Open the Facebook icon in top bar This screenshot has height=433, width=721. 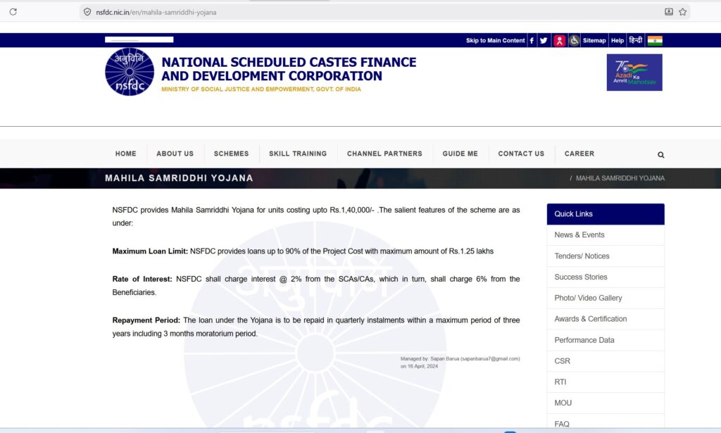(532, 41)
